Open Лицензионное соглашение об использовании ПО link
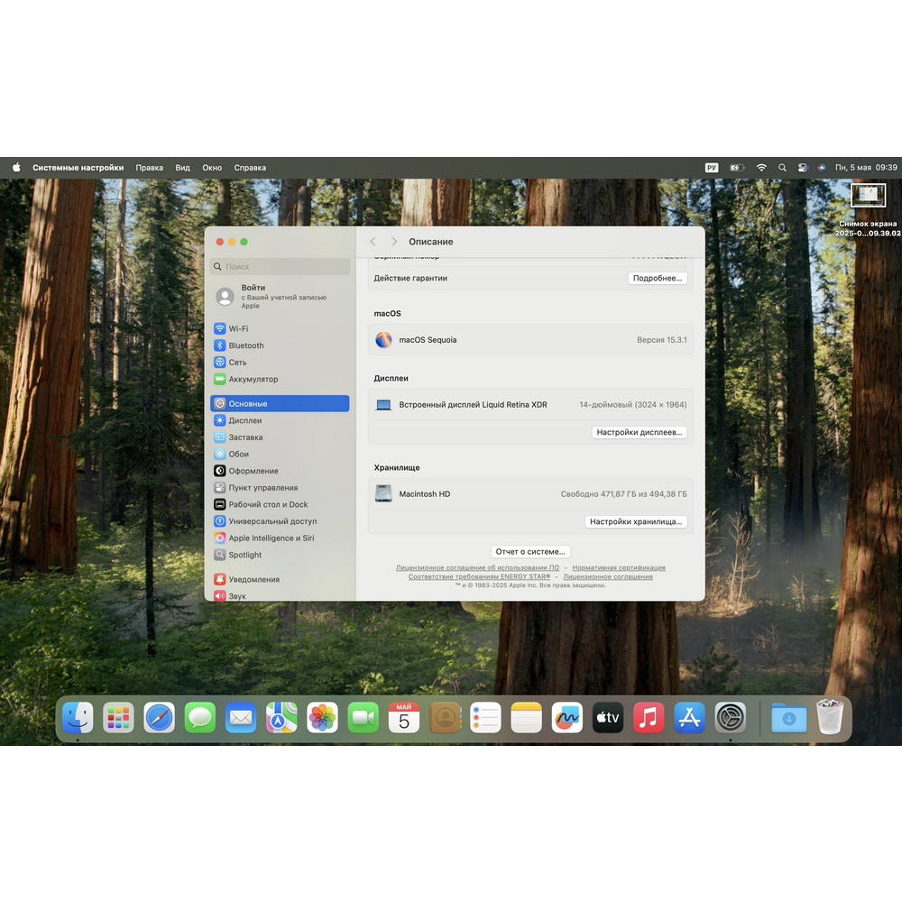Image resolution: width=902 pixels, height=902 pixels. point(477,567)
